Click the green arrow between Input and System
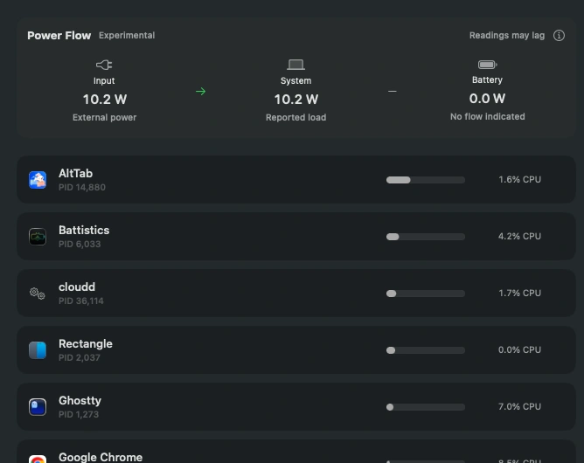The width and height of the screenshot is (584, 463). pos(201,91)
